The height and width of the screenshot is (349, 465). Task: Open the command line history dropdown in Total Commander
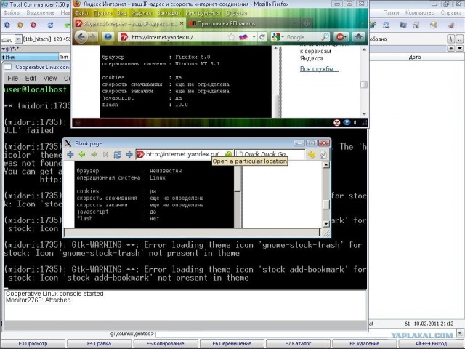(x=460, y=332)
